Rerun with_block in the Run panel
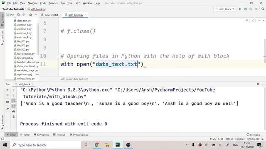This screenshot has height=149, width=266. point(7,90)
